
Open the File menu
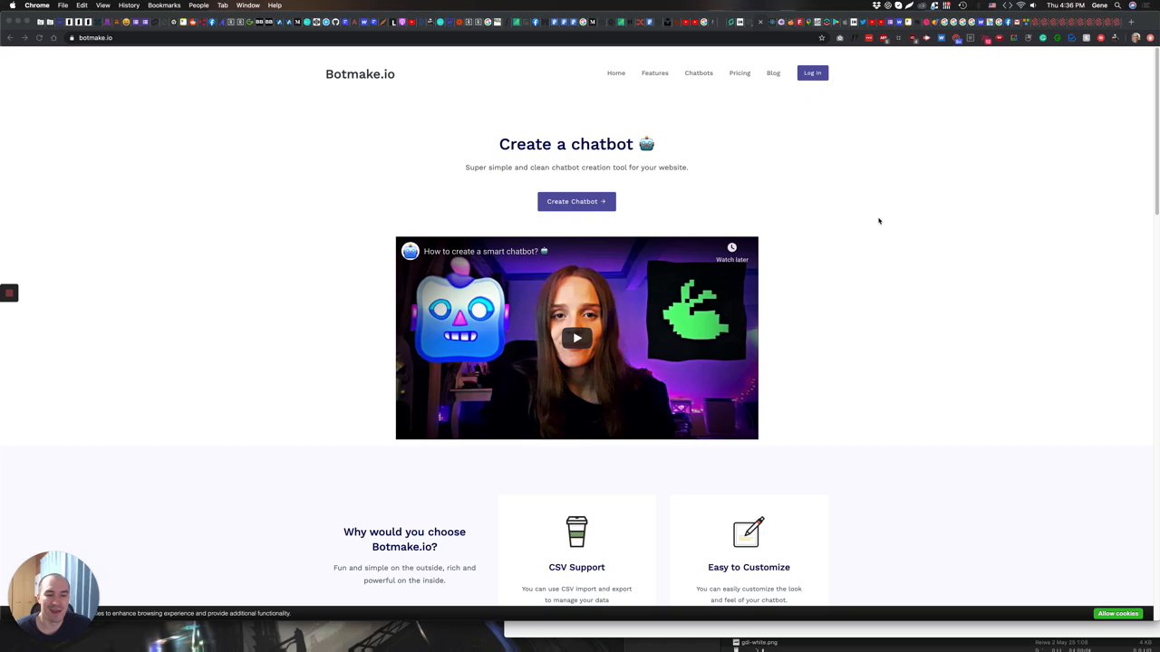[63, 5]
